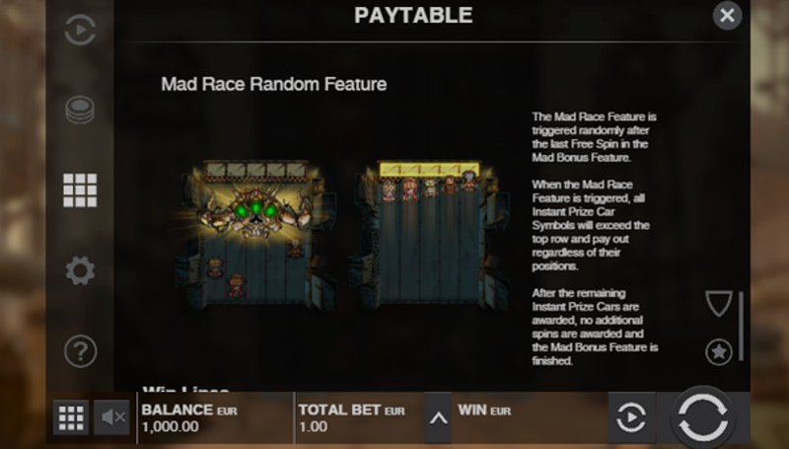This screenshot has height=449, width=789.
Task: Close the paytable with X button
Action: pos(727,16)
